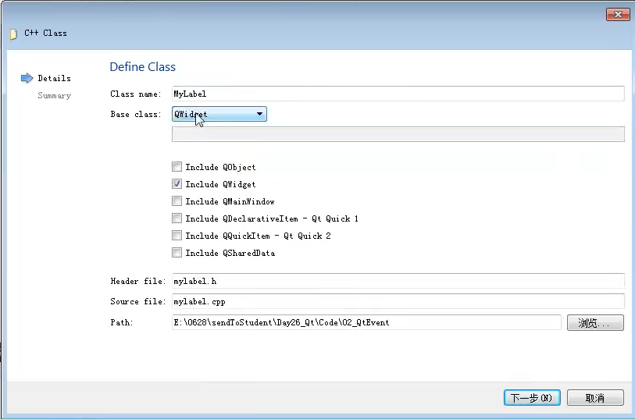Select the Summary wizard step
Screen dimensions: 635x419
tap(54, 95)
